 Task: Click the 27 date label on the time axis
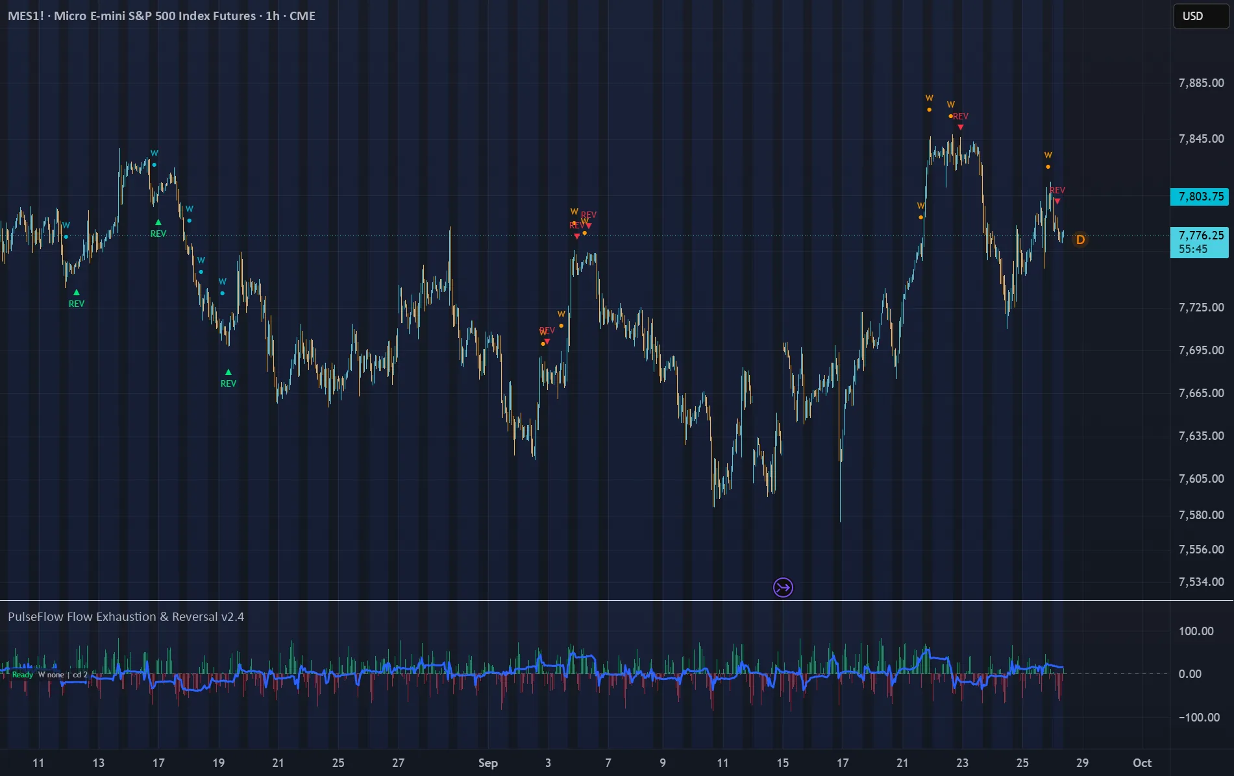(x=399, y=763)
